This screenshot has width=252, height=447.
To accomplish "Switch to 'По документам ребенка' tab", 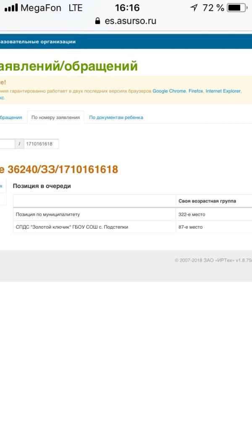I will 116,117.
